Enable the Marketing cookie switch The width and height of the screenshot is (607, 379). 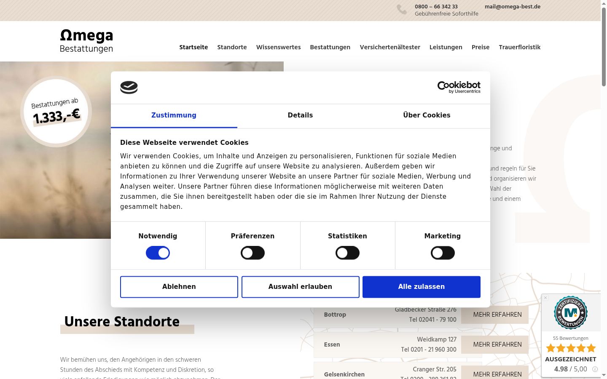coord(443,253)
